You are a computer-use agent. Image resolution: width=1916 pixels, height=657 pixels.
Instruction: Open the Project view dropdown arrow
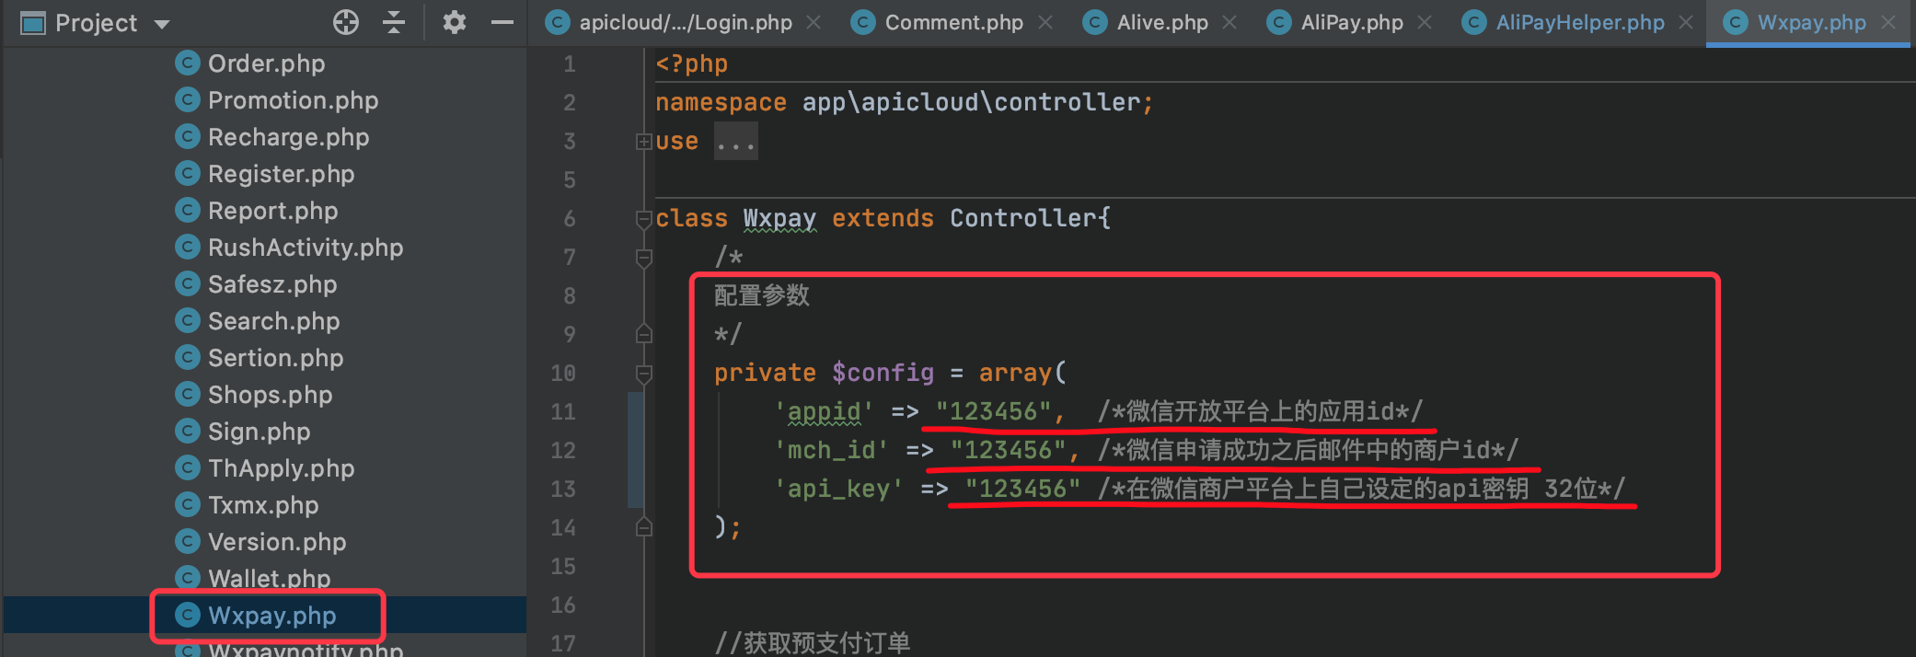pyautogui.click(x=162, y=24)
